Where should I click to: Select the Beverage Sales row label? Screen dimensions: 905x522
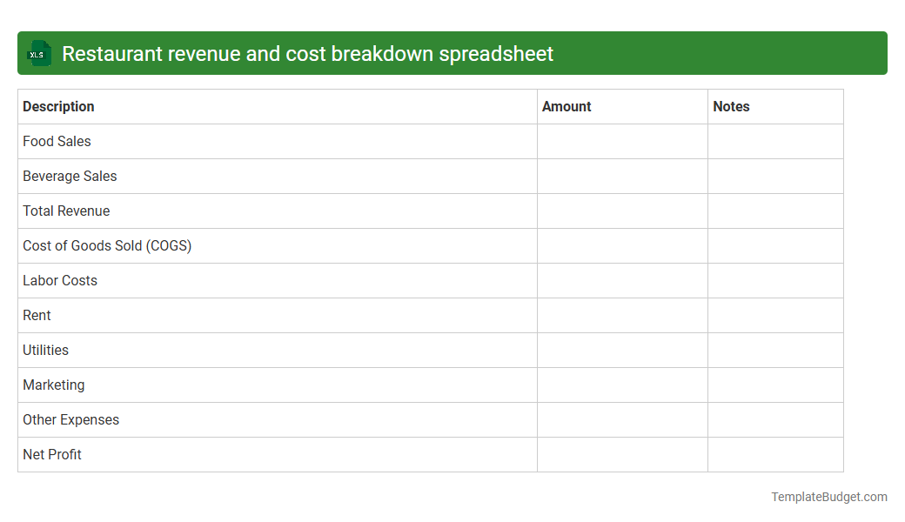pos(70,176)
